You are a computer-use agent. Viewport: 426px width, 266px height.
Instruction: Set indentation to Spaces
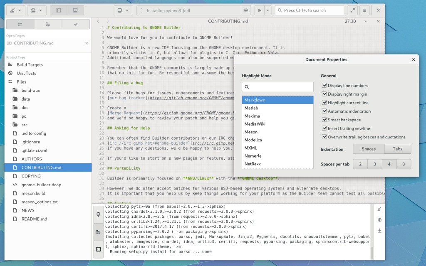369,149
